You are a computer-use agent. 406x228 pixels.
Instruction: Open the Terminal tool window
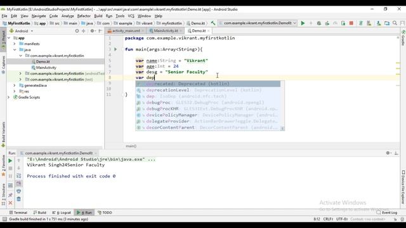18,213
